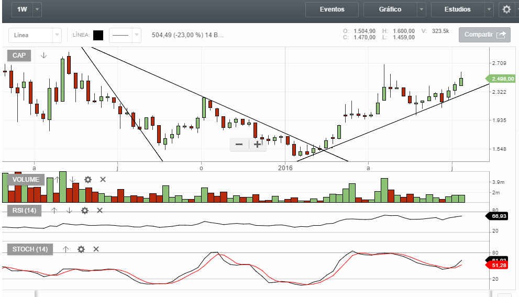Open the Gráfico menu

pyautogui.click(x=390, y=9)
